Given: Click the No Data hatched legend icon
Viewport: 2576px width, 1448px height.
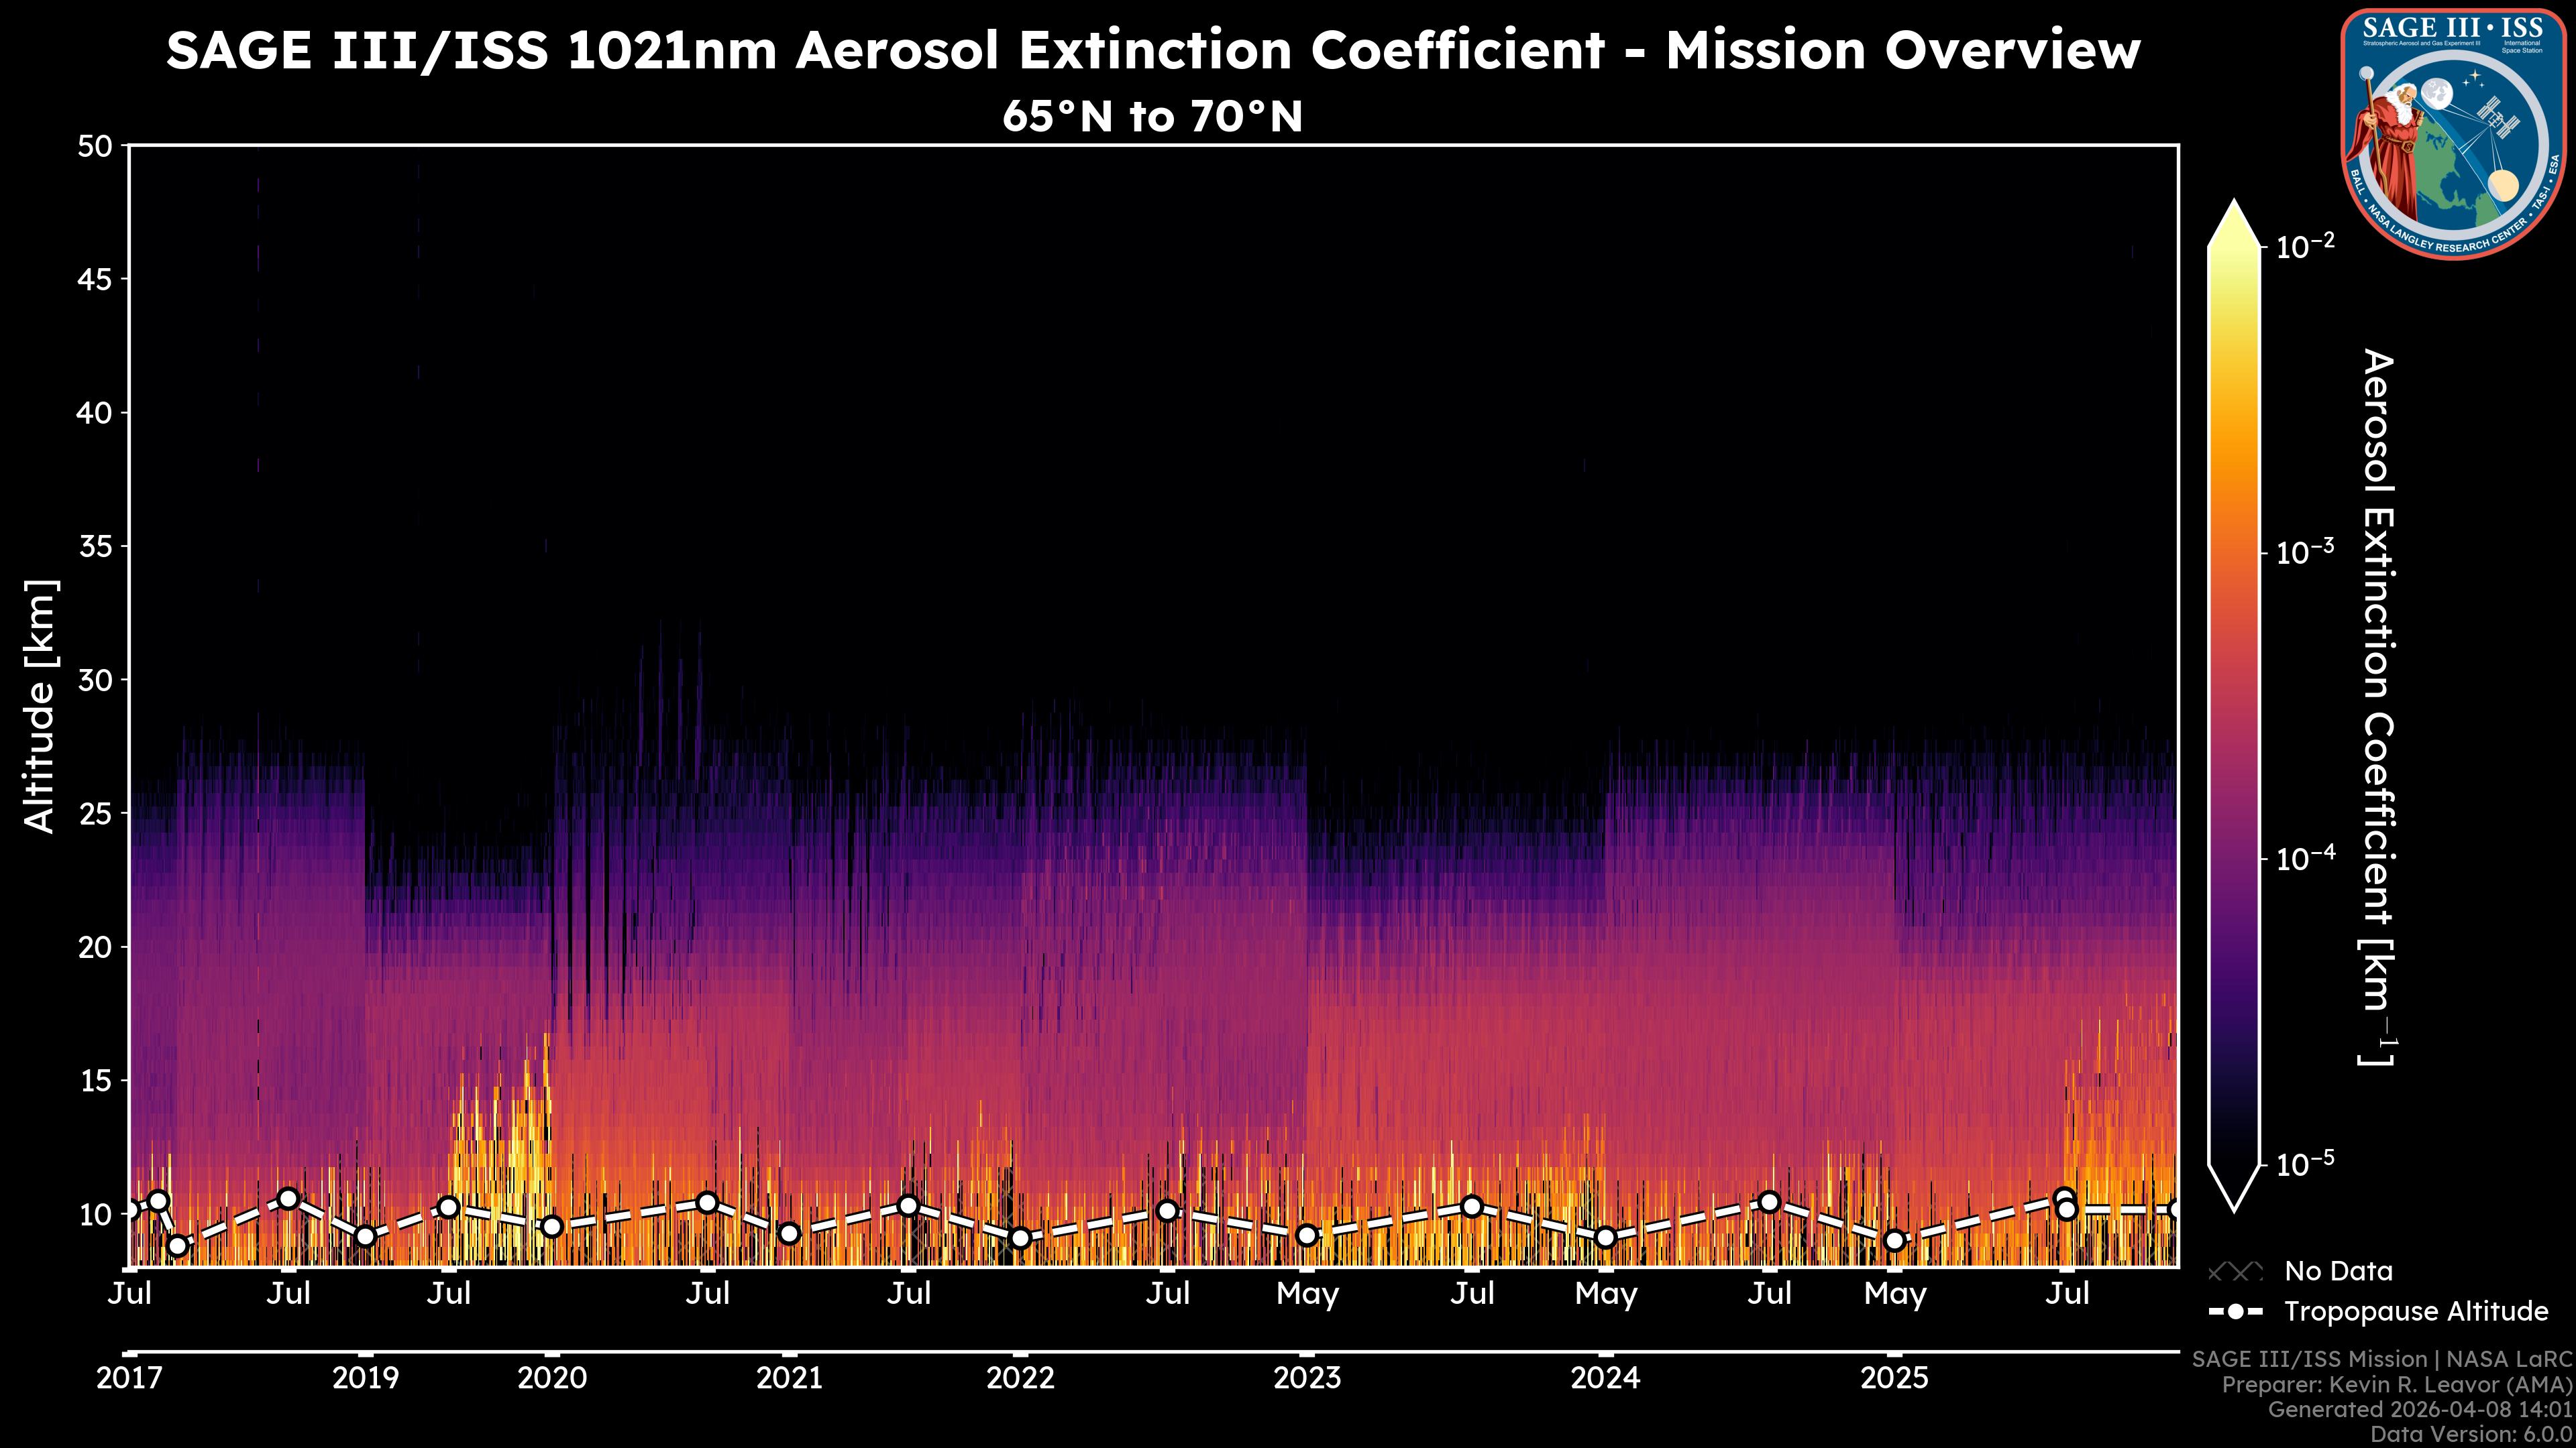Looking at the screenshot, I should [2235, 1271].
